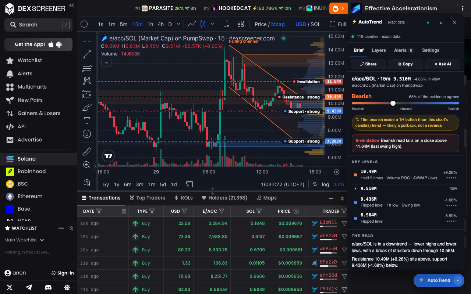Click the AutoTrend Share button
The image size is (471, 294).
(368, 64)
